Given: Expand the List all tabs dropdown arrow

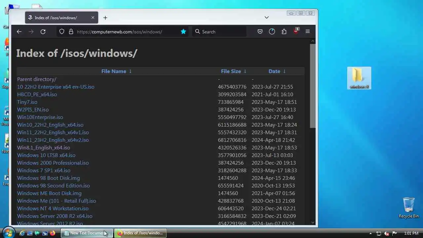Looking at the screenshot, I should tap(267, 18).
